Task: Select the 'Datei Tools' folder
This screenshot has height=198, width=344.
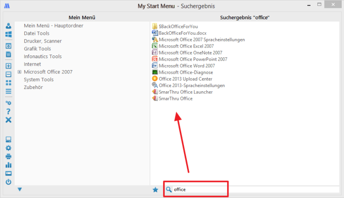Action: [37, 33]
